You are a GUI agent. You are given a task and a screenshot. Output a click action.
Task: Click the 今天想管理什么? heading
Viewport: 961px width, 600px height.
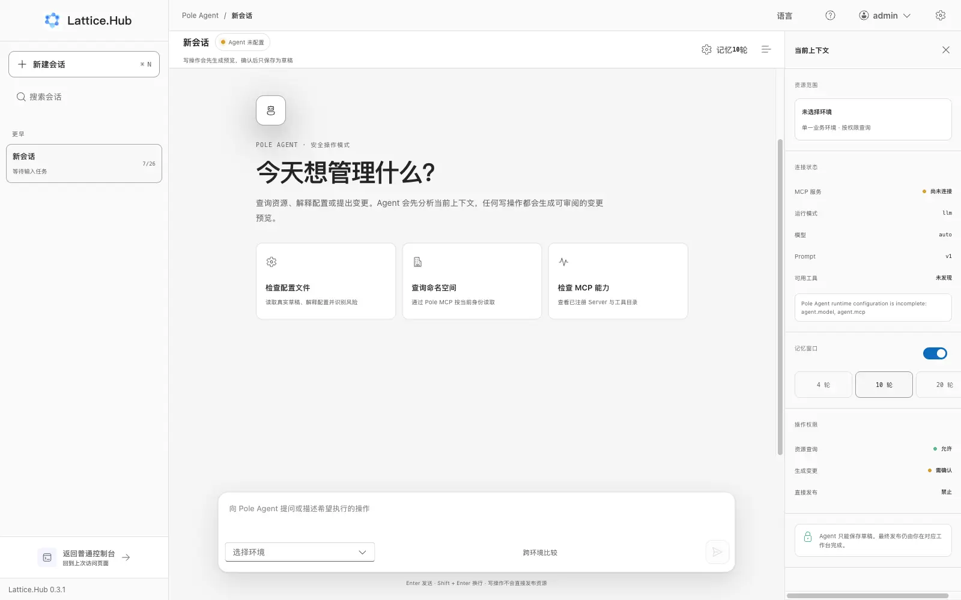coord(345,173)
